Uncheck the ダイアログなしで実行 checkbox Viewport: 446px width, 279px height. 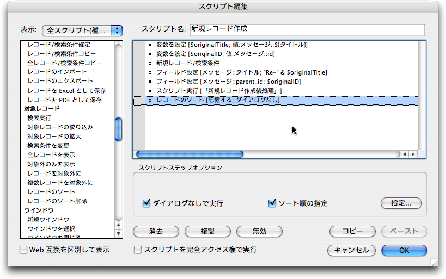pos(146,203)
